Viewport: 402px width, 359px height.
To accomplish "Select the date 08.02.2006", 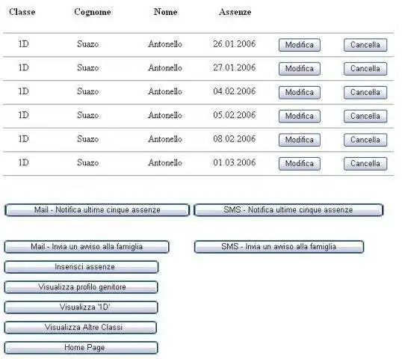I will (235, 139).
